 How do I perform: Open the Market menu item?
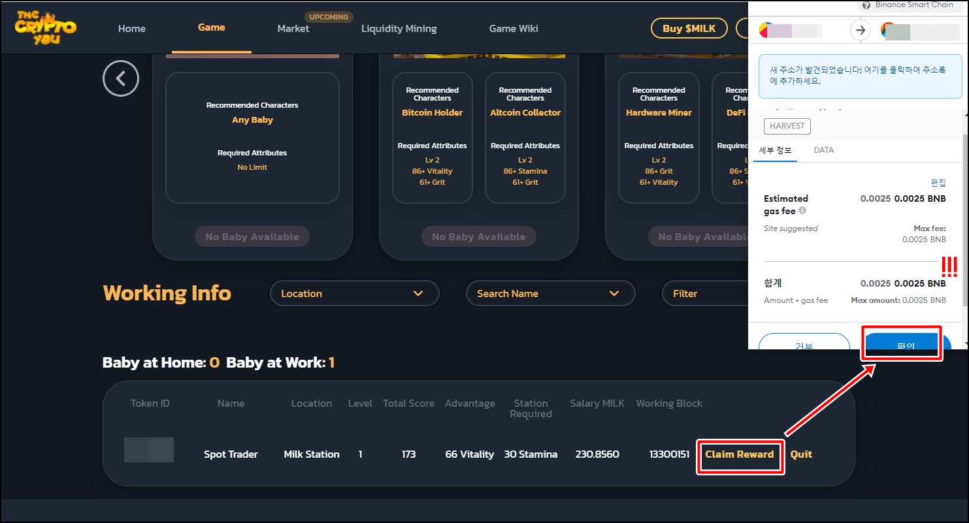click(293, 28)
